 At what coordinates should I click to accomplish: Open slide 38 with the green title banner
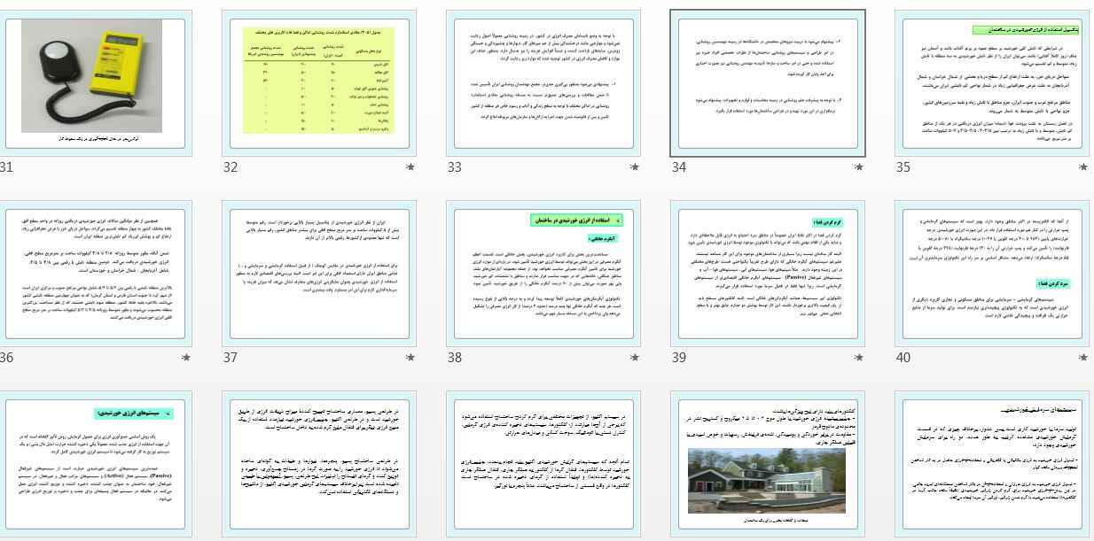pyautogui.click(x=543, y=274)
